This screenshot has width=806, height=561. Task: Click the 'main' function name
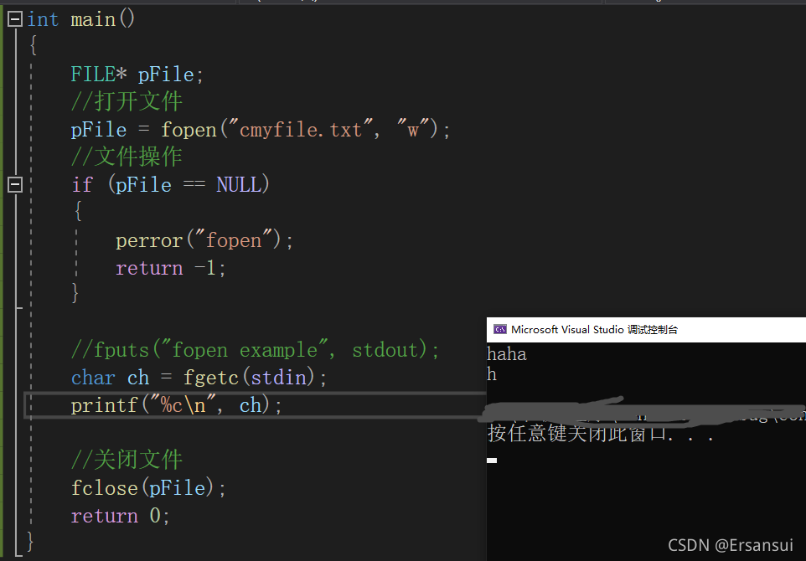pos(93,19)
